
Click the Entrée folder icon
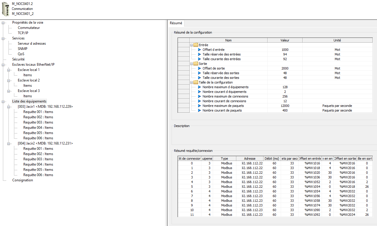pos(196,45)
